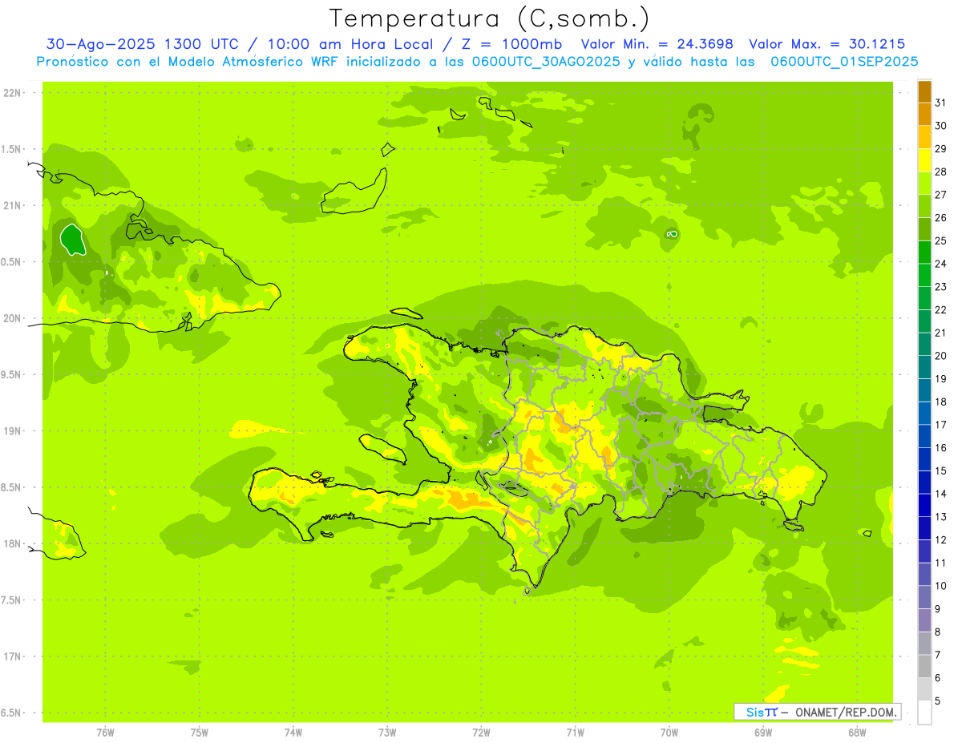Click the 'Temperatura (C,somb.)' map title
962x743 pixels.
click(x=489, y=18)
